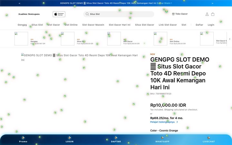Click the Daftar link in navigation

click(x=199, y=25)
